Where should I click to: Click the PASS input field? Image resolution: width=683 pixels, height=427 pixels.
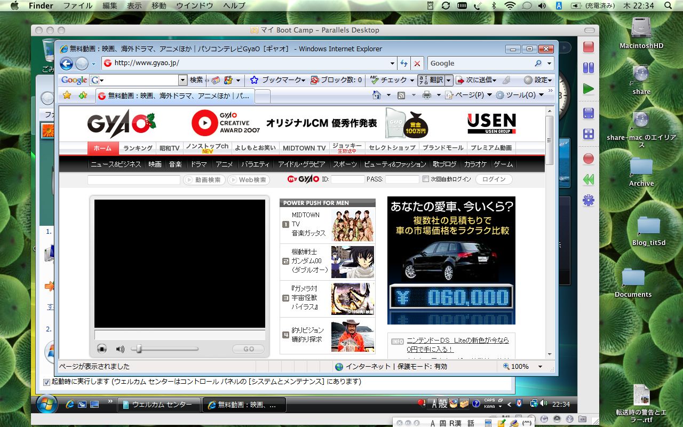(402, 179)
